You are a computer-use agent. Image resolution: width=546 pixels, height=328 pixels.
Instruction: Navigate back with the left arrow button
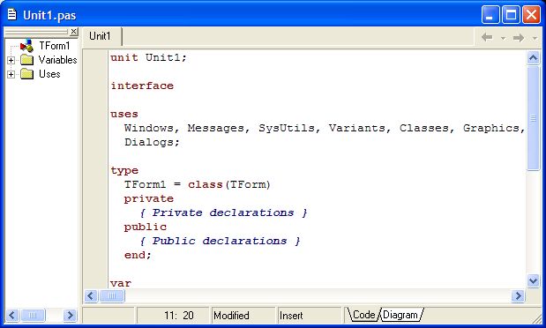(x=487, y=37)
